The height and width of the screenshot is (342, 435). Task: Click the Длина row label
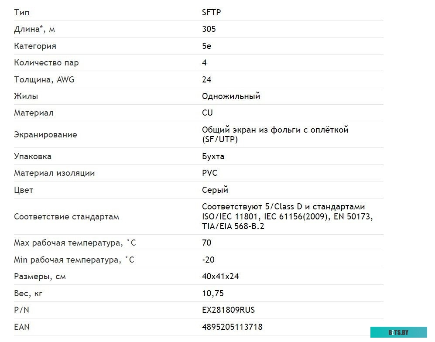[34, 29]
